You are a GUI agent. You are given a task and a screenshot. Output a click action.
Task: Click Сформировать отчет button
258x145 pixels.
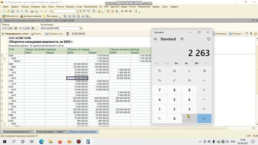15,34
